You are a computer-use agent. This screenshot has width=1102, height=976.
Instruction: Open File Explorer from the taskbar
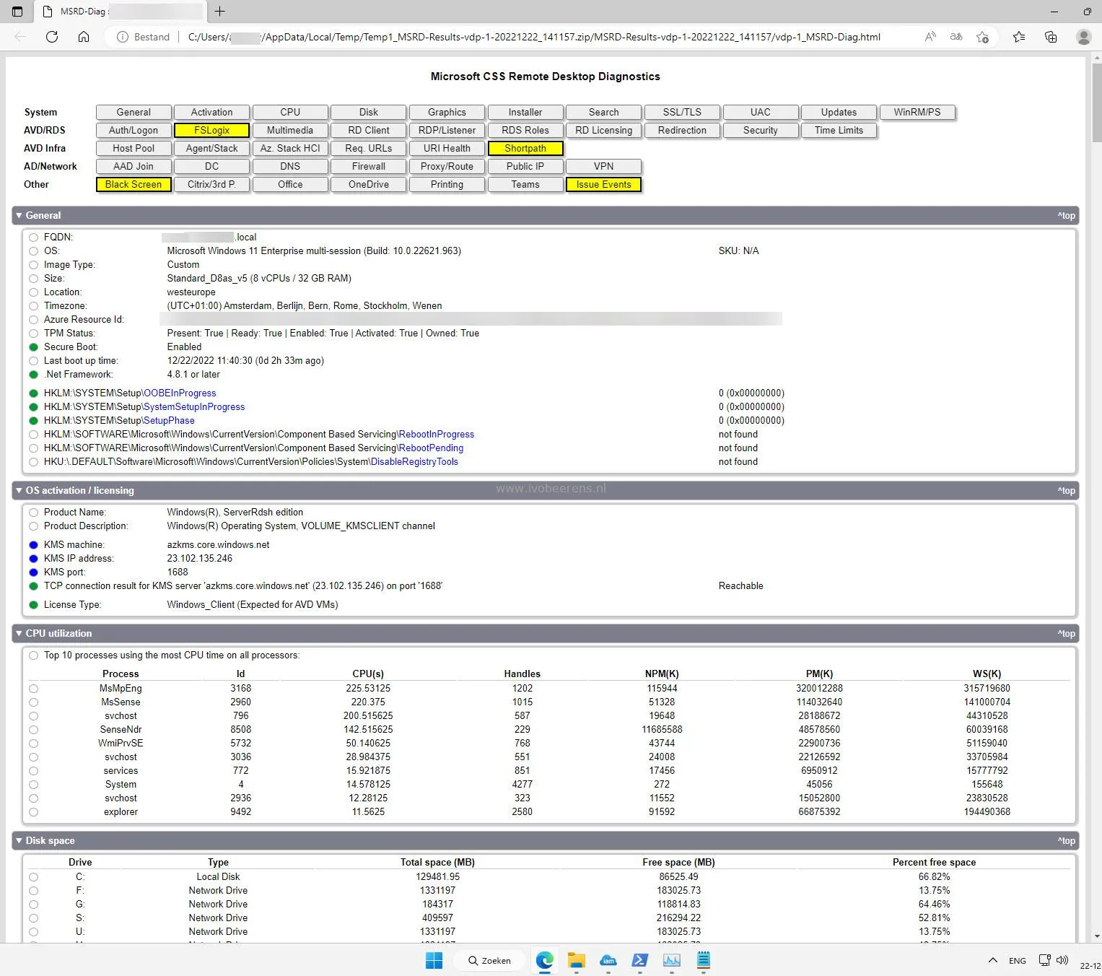pyautogui.click(x=576, y=960)
